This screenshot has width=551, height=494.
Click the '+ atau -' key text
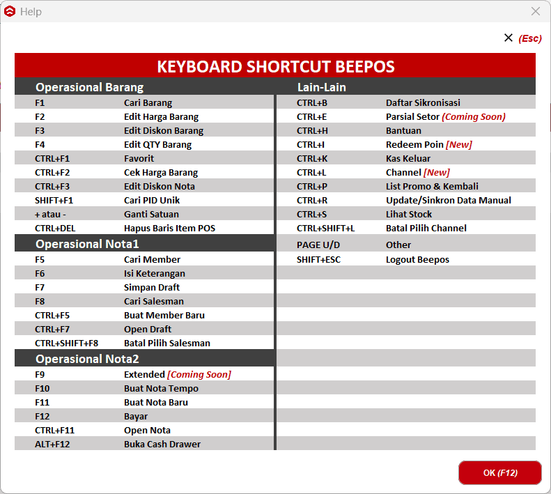(x=50, y=214)
